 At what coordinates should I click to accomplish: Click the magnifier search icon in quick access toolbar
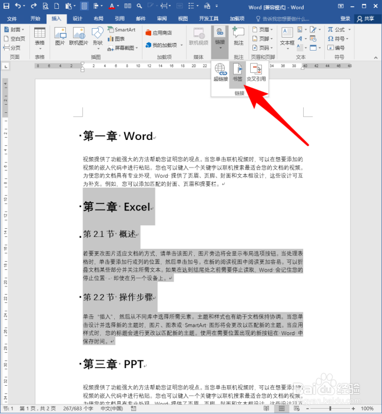pos(139,6)
